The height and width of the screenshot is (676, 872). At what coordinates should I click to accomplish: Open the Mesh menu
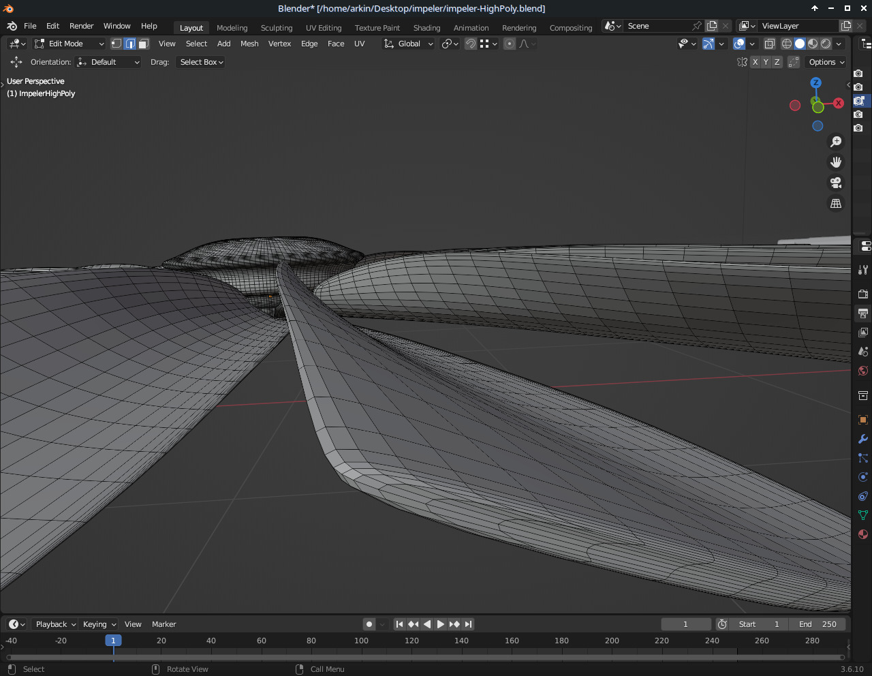click(x=249, y=44)
